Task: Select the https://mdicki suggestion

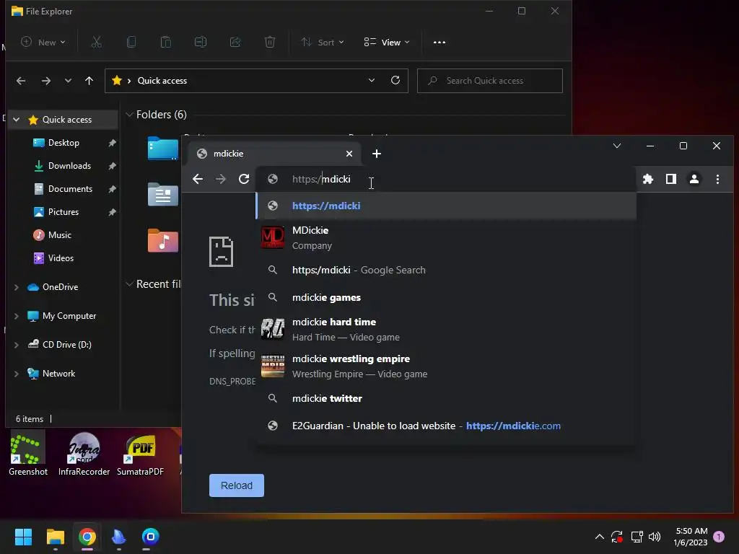Action: pos(446,206)
